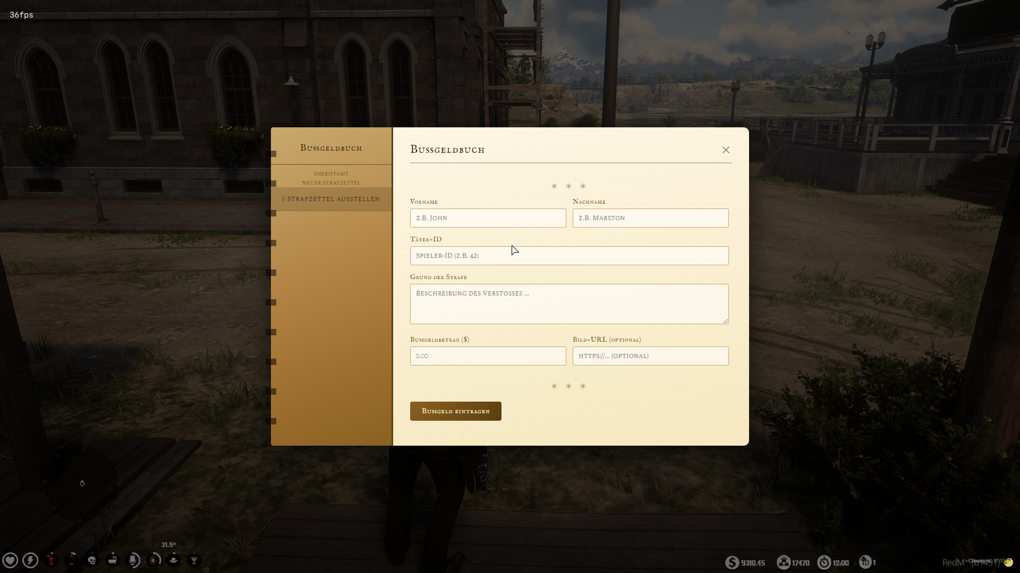Click the Grund der Strafe resize handle

[725, 320]
